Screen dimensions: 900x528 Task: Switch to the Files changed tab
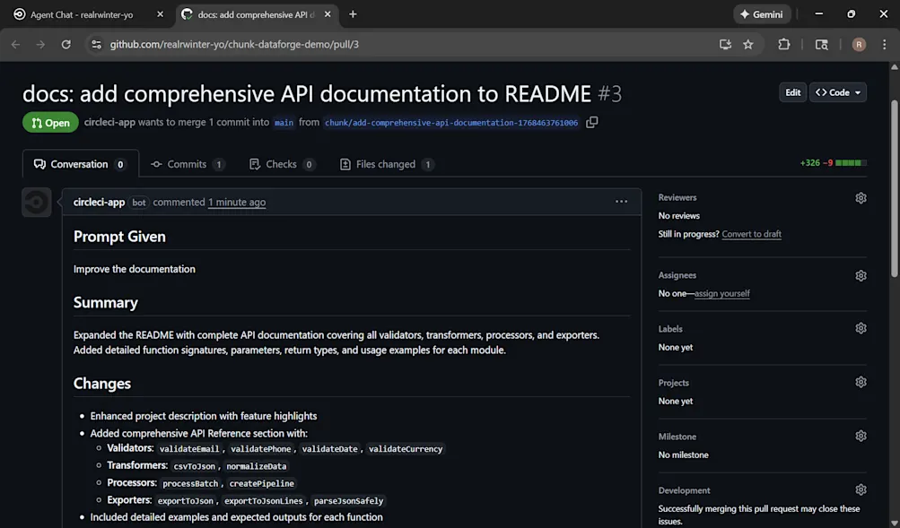pyautogui.click(x=385, y=164)
